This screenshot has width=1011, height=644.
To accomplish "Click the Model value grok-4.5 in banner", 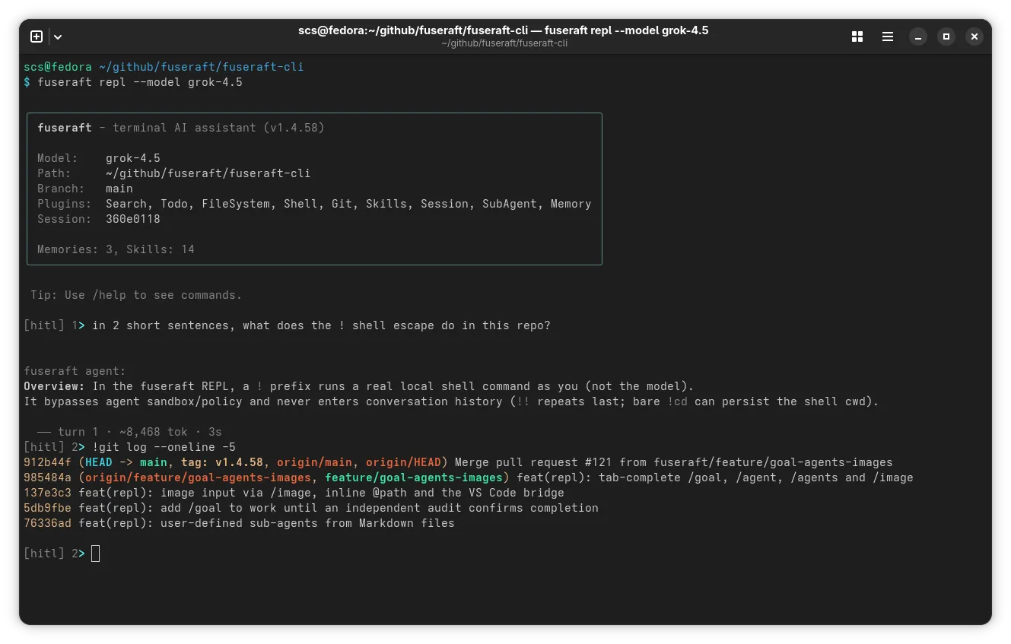I will (x=133, y=158).
